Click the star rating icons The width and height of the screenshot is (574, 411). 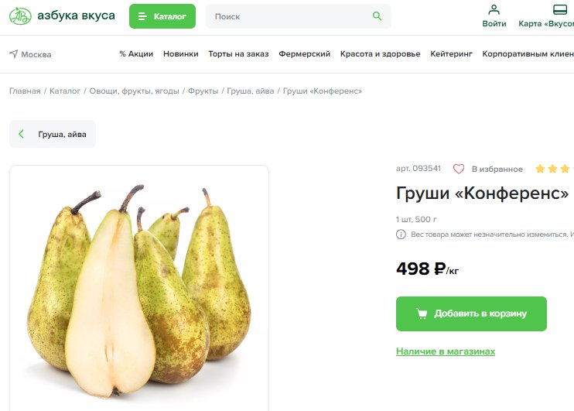click(x=554, y=169)
